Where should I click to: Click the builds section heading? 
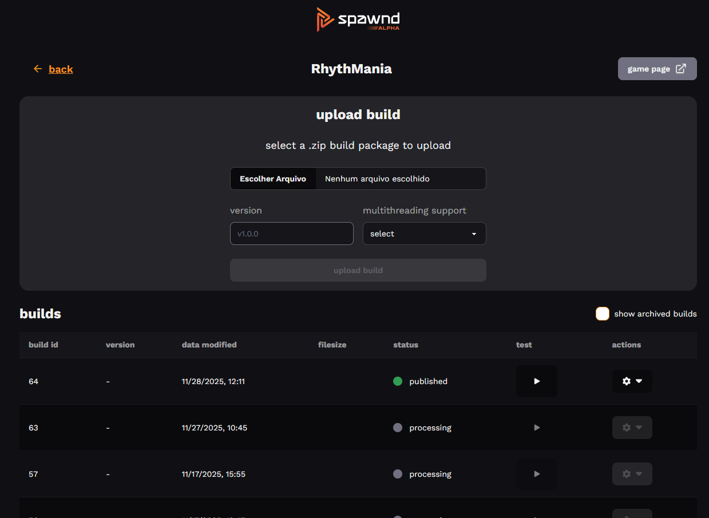pos(40,314)
